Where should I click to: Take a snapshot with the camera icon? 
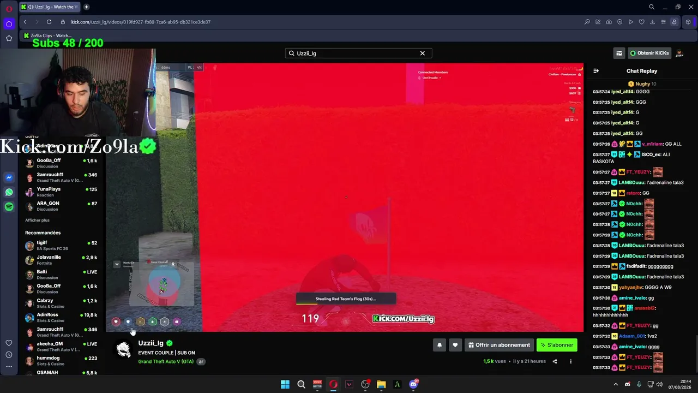click(609, 22)
